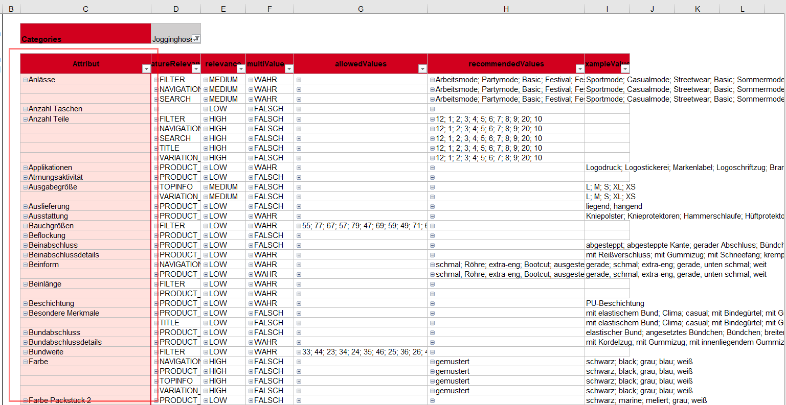Collapse the Beinlänge row group
786x405 pixels.
tap(25, 284)
